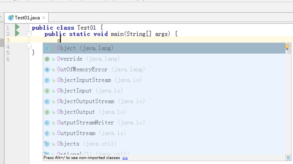The height and width of the screenshot is (164, 293).
Task: Select OutputStream (java.io) suggestion
Action: point(164,133)
